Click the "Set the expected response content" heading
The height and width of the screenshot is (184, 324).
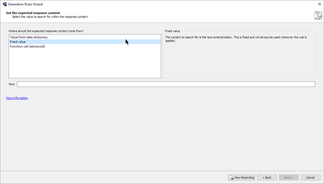click(x=33, y=13)
